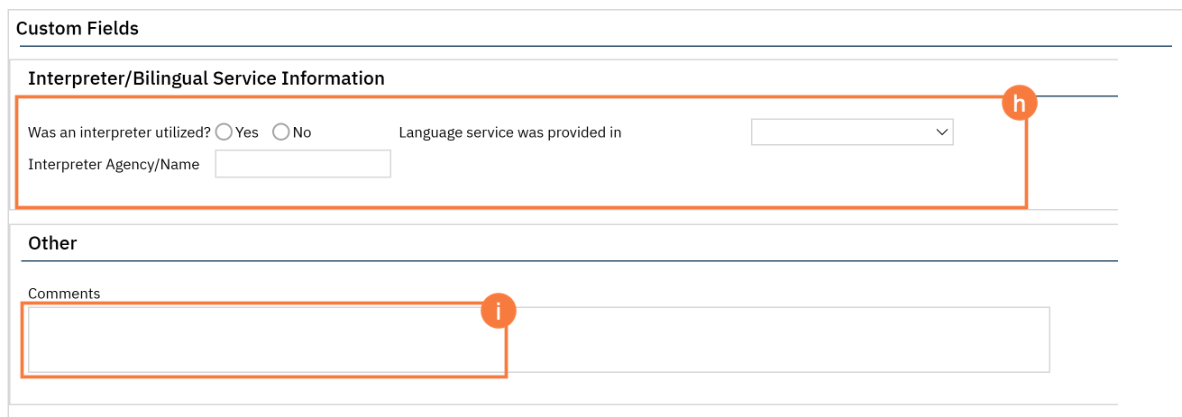
Task: Click the "Was an interpreter utilized?" label
Action: pyautogui.click(x=119, y=132)
